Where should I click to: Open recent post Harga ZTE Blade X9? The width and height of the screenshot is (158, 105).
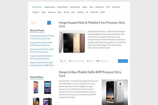(x=42, y=64)
